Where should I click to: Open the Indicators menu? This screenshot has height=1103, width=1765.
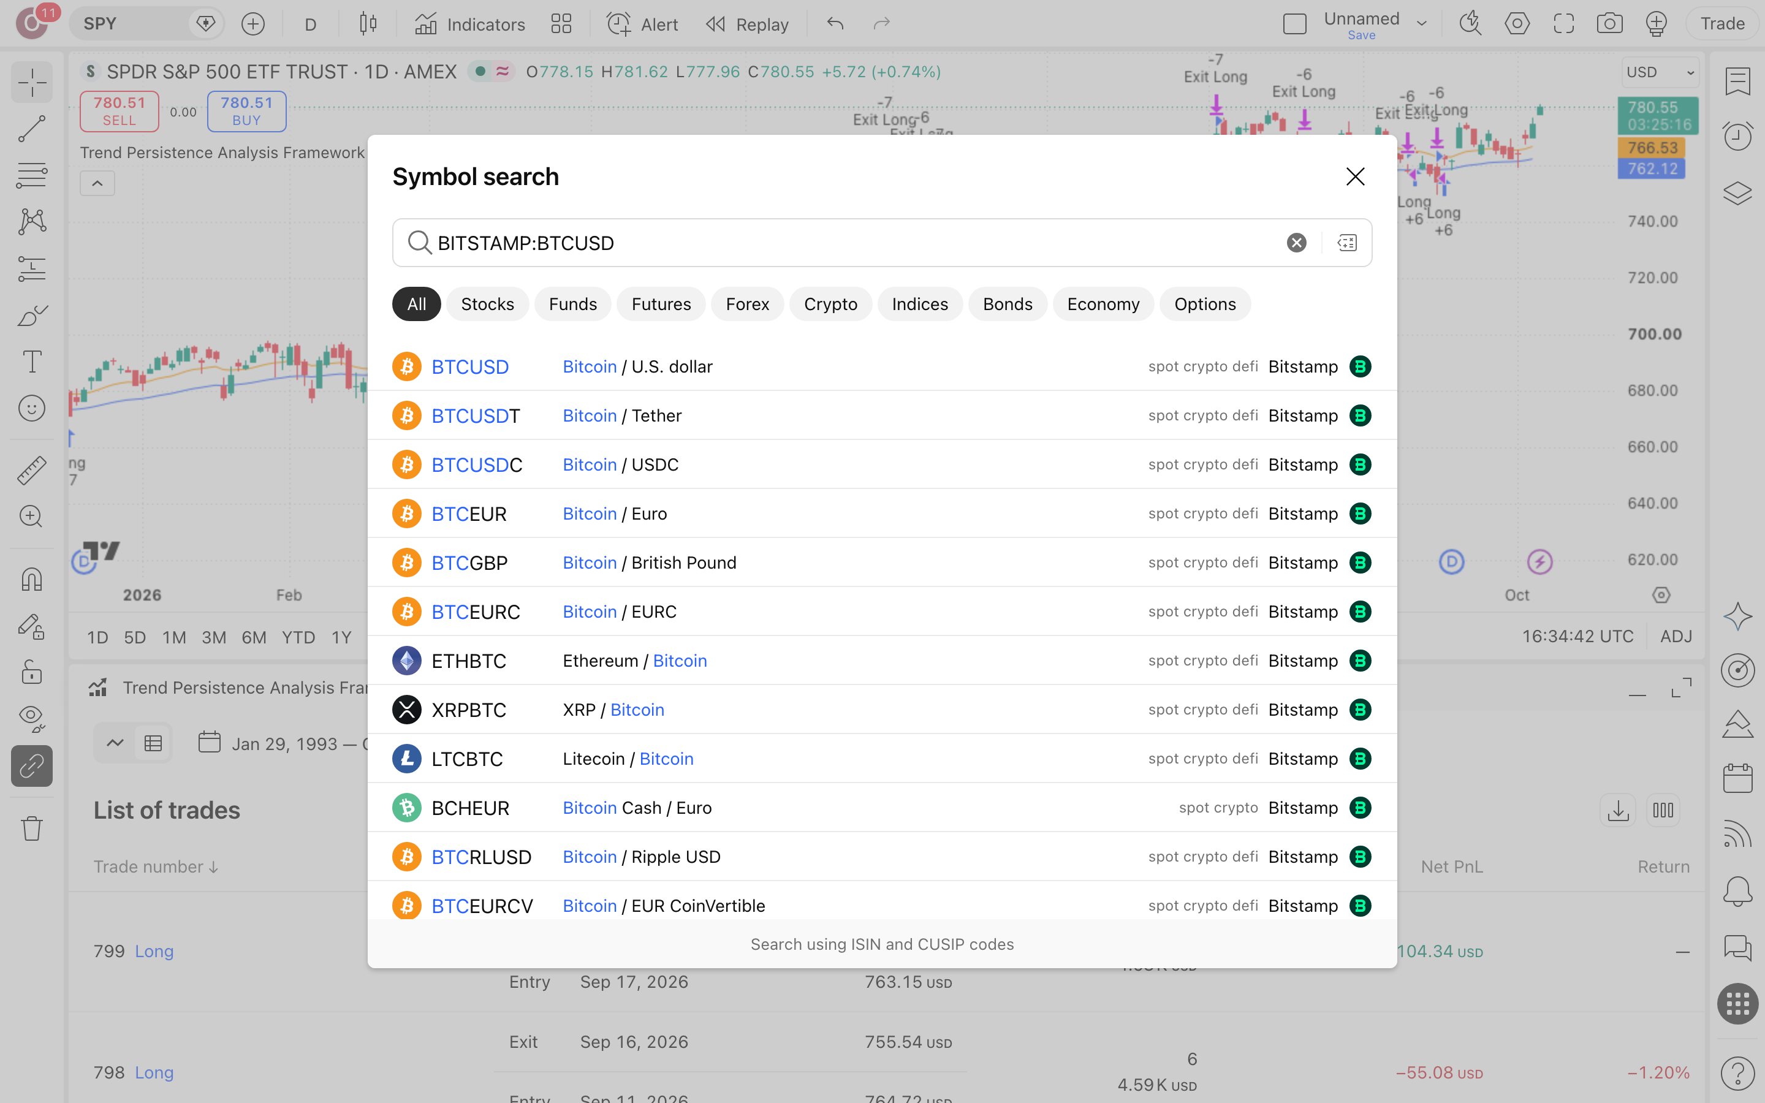[x=469, y=24]
